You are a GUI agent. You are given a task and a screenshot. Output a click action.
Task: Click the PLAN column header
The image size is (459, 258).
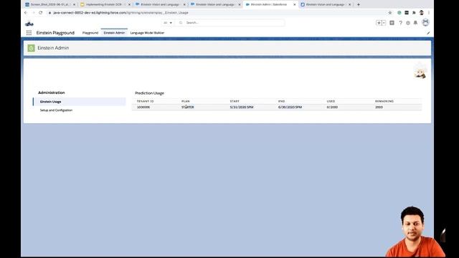pyautogui.click(x=186, y=101)
